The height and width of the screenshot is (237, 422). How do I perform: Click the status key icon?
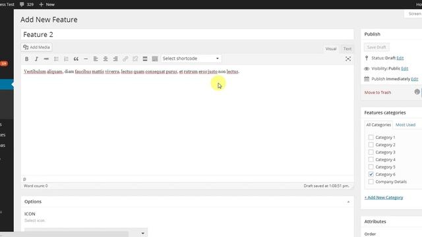click(x=367, y=58)
